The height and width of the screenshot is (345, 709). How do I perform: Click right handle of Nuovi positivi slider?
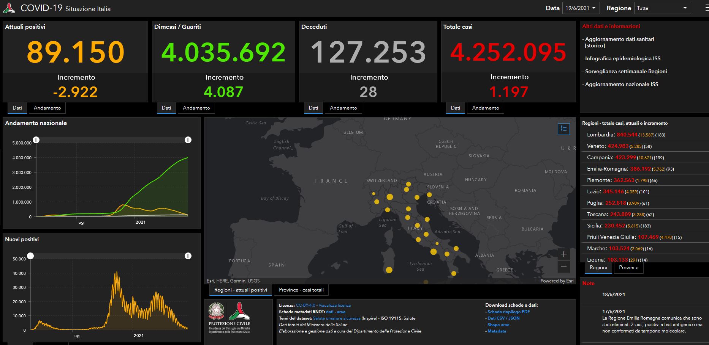pos(188,256)
